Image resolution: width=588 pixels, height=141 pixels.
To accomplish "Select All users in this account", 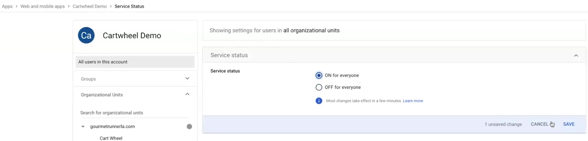I will [135, 62].
